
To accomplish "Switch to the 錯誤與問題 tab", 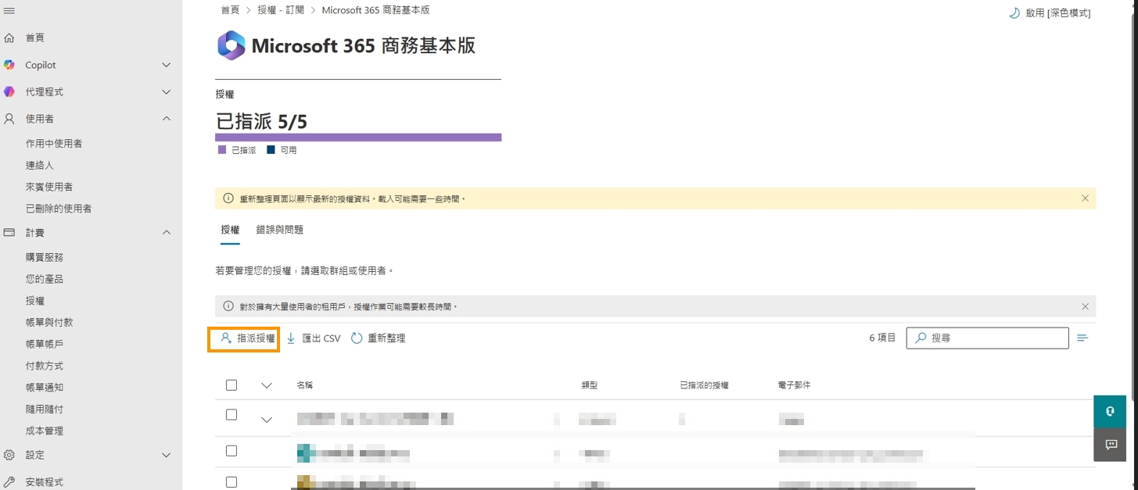I will (280, 230).
